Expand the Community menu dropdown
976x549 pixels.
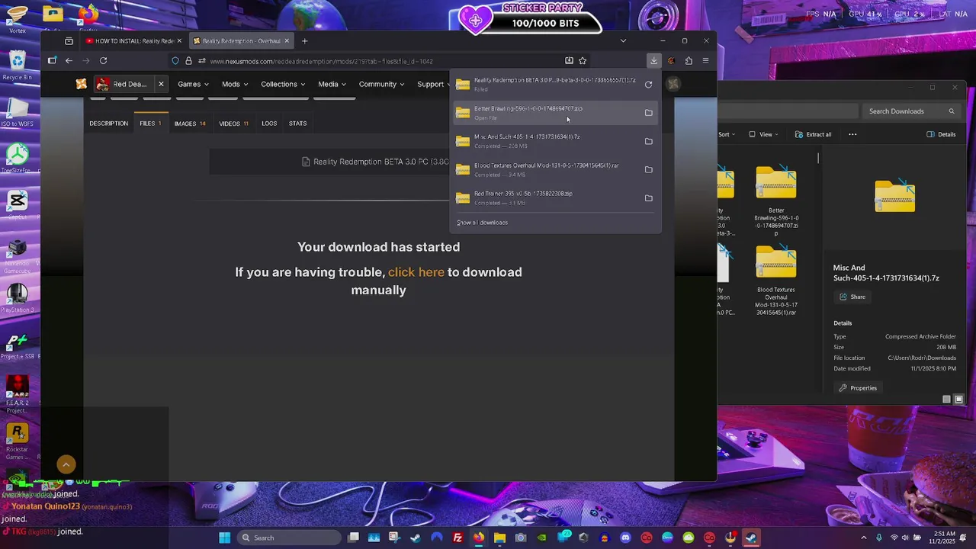pos(381,84)
